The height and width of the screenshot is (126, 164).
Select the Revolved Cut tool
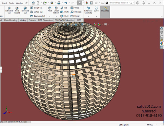(25, 10)
